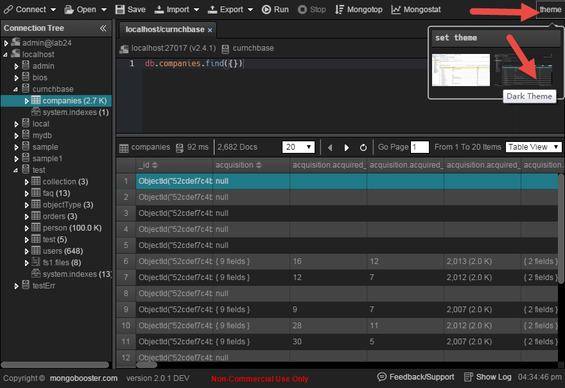Viewport: 565px width, 388px height.
Task: Select row number 1 in results
Action: click(x=126, y=181)
